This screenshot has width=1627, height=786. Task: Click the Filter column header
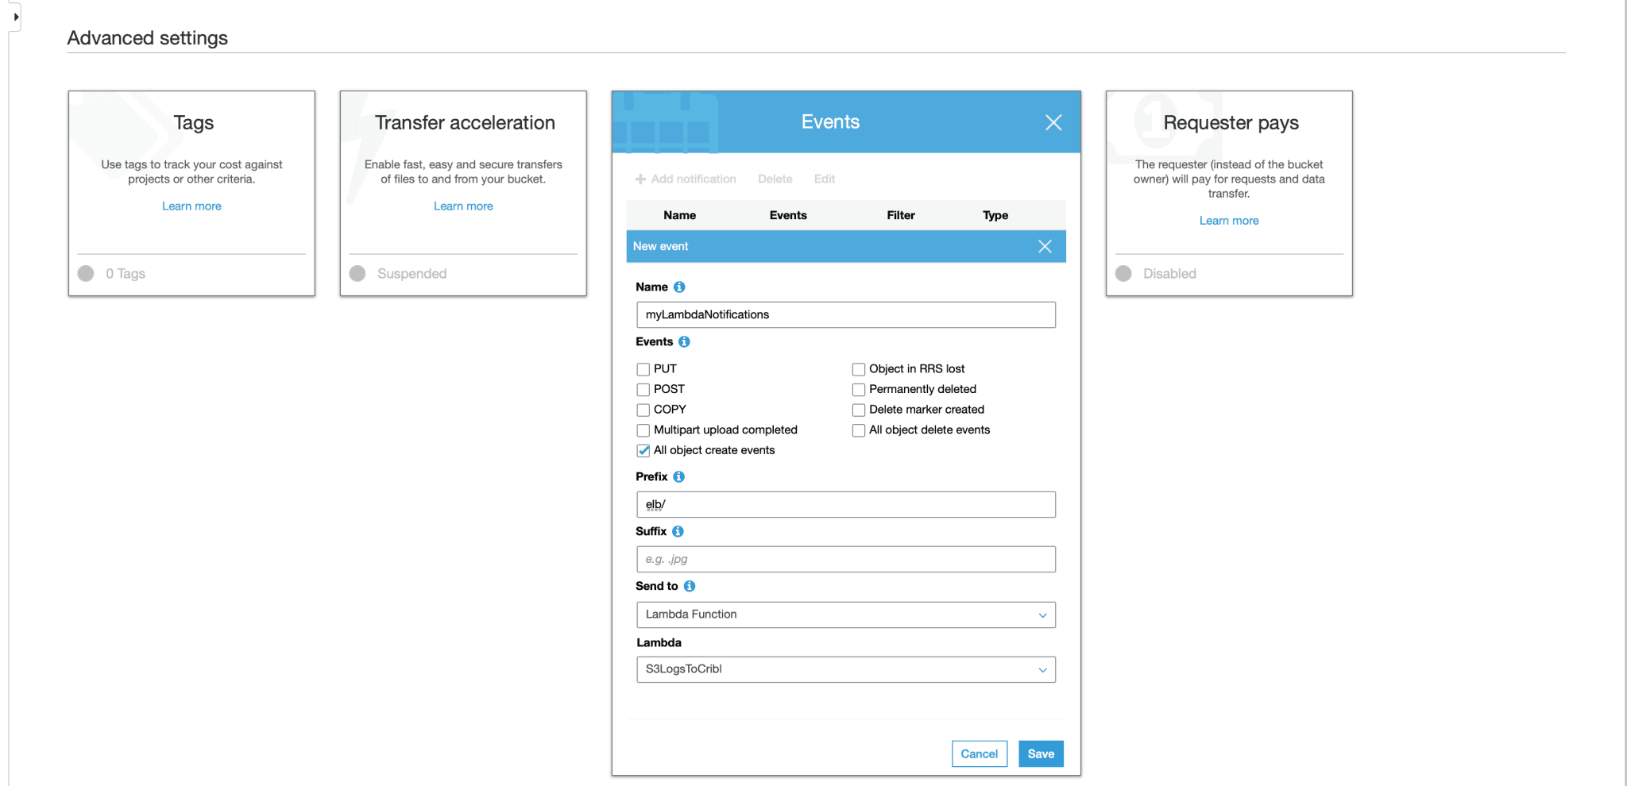(900, 215)
